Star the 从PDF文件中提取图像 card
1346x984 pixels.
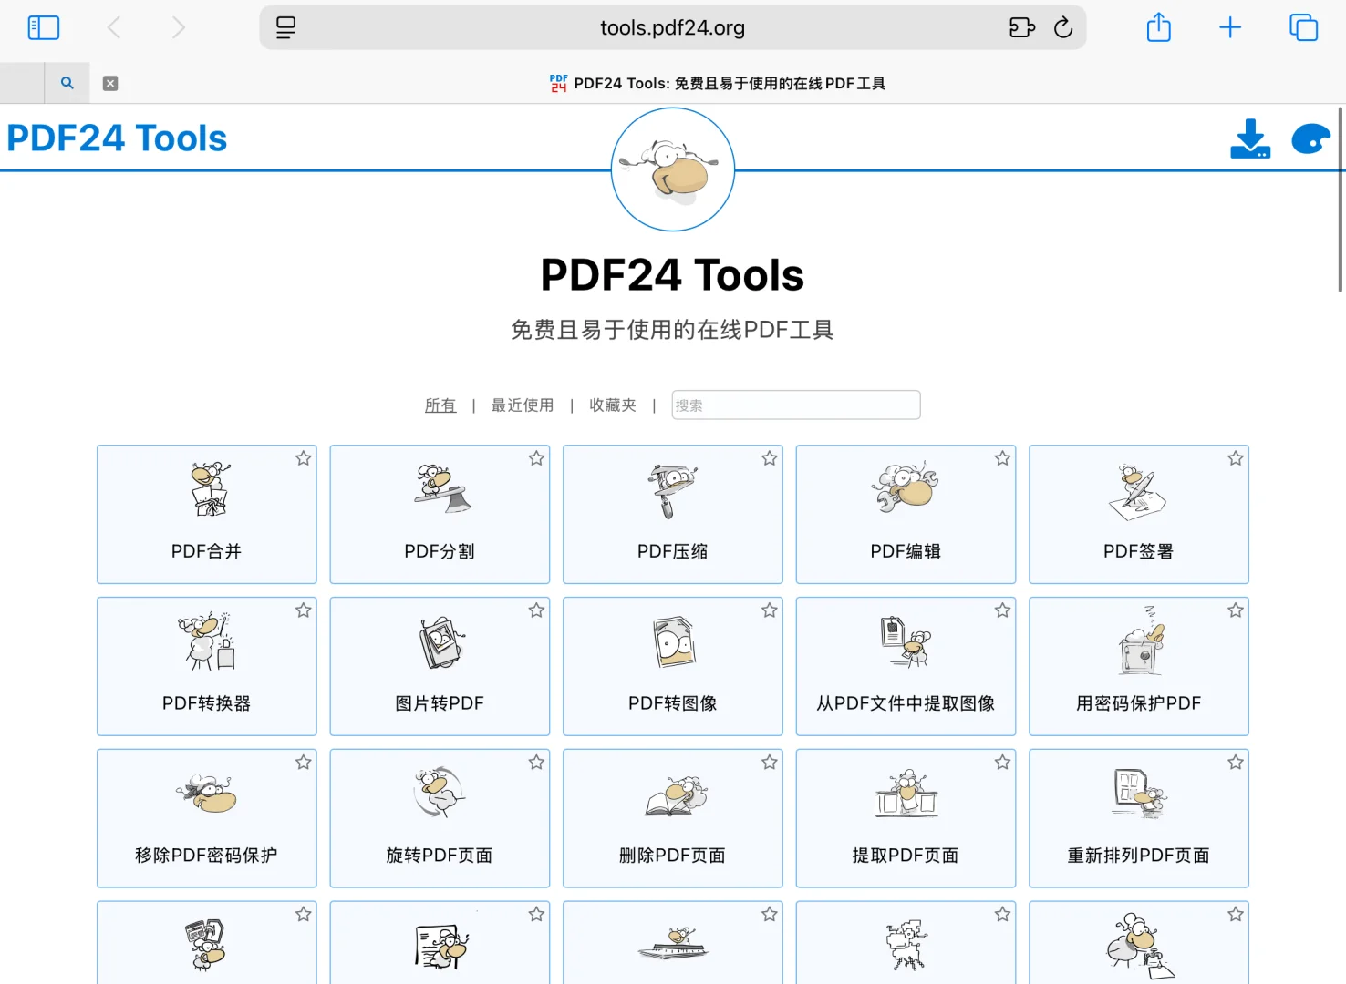tap(1002, 610)
